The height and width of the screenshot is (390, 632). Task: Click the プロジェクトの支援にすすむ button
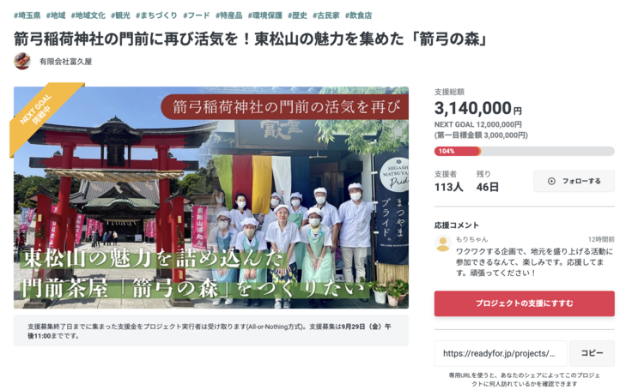pyautogui.click(x=525, y=303)
